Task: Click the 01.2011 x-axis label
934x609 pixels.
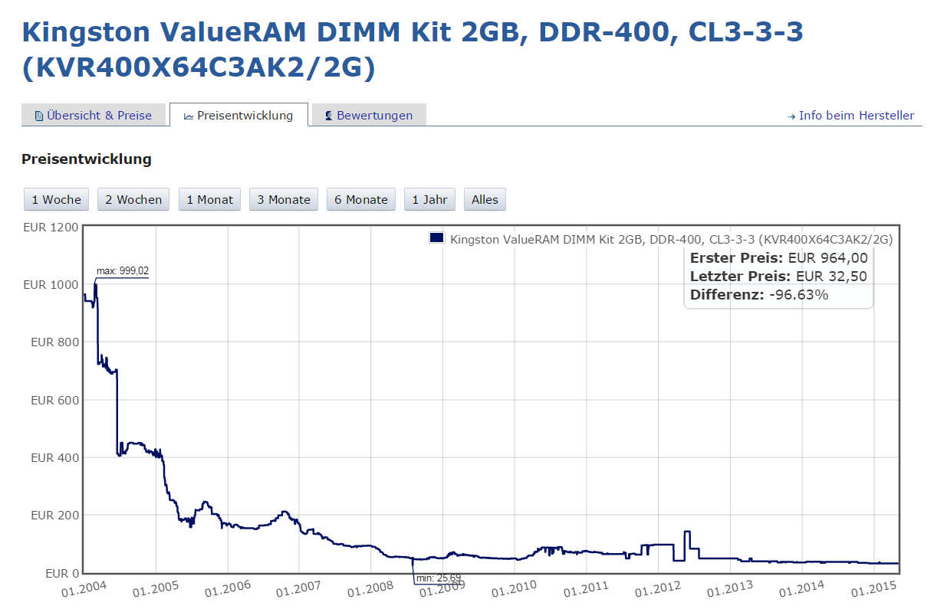Action: 586,588
